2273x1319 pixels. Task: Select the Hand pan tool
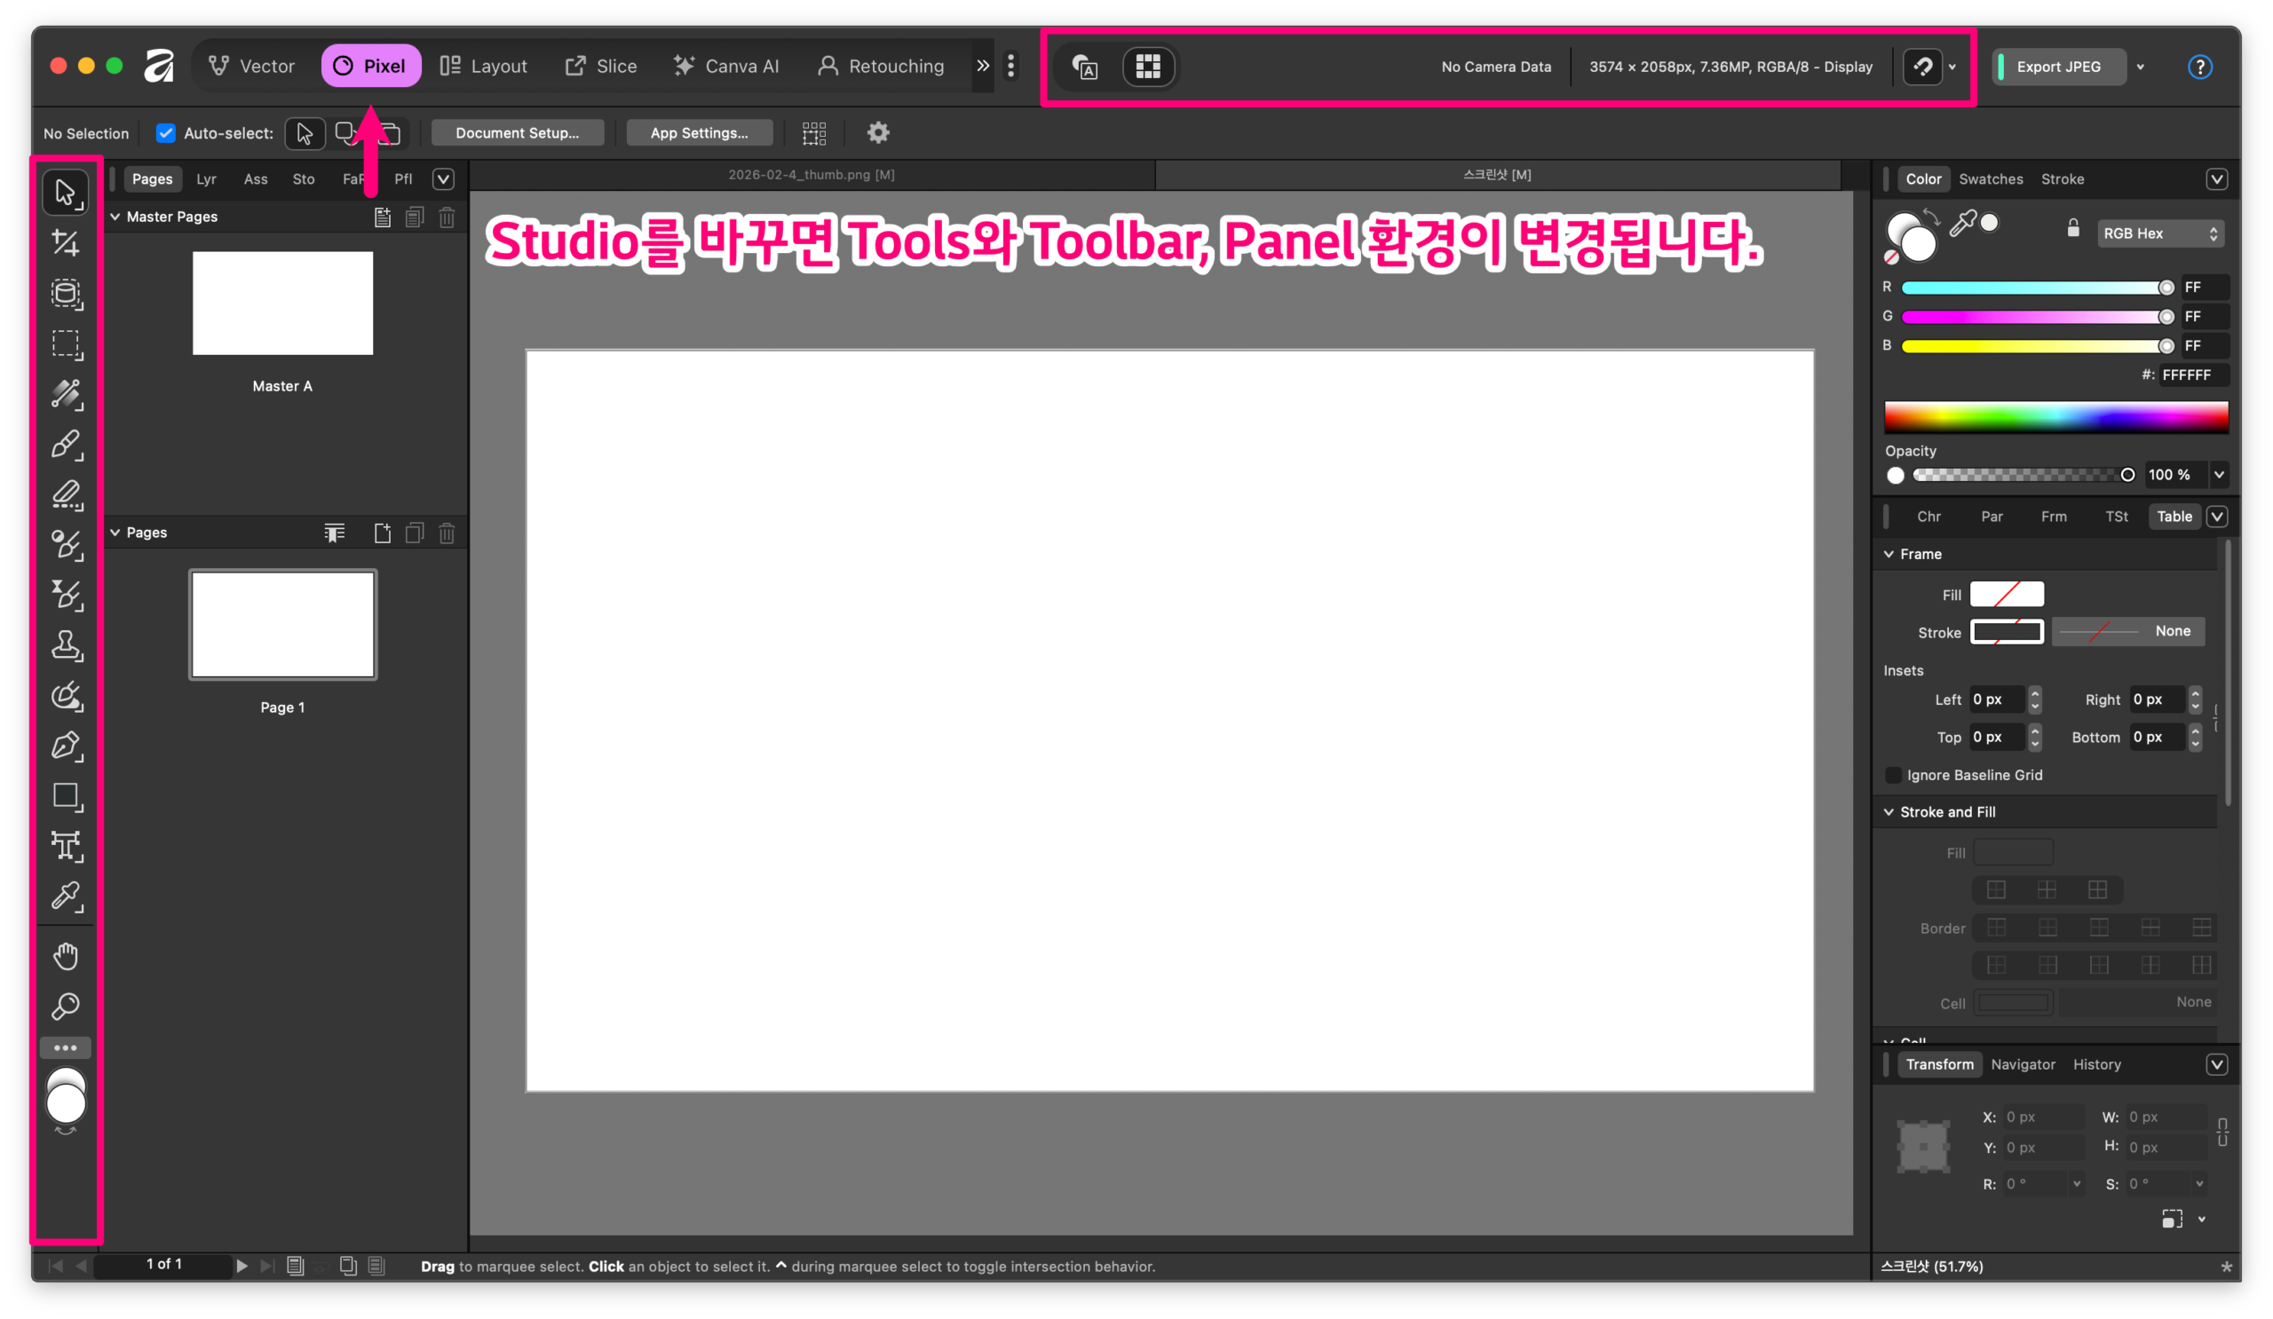tap(66, 956)
